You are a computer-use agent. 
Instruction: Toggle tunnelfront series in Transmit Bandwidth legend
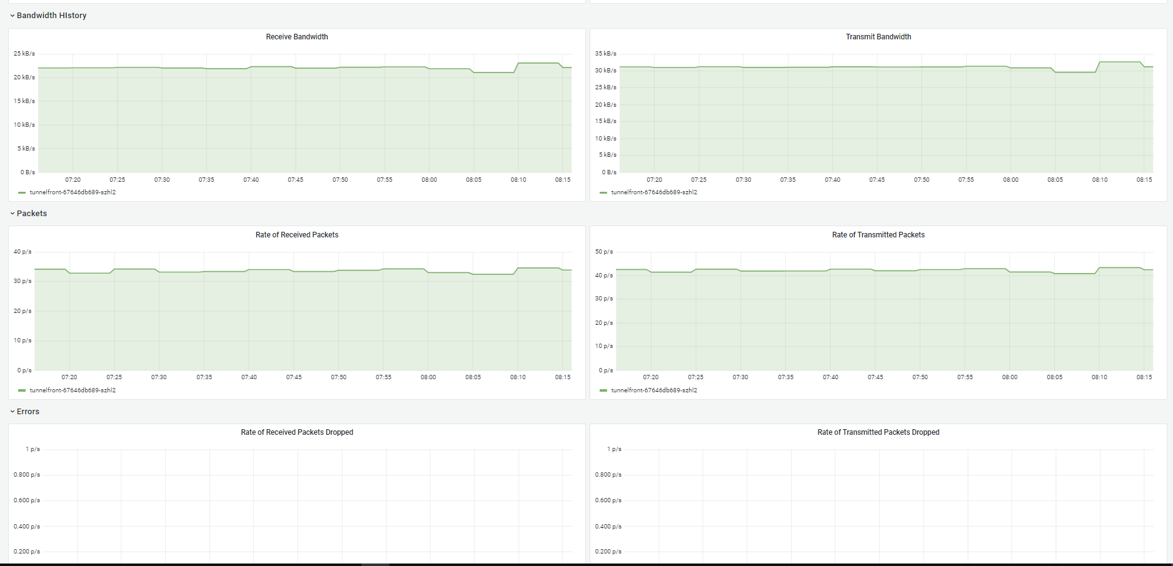pyautogui.click(x=654, y=192)
